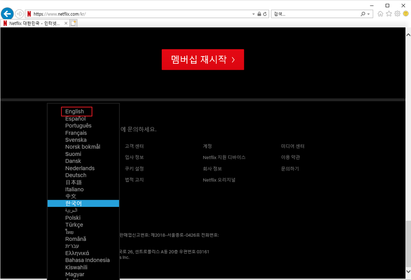The height and width of the screenshot is (280, 411).
Task: Click the Netflix favicon in the address bar
Action: click(29, 14)
